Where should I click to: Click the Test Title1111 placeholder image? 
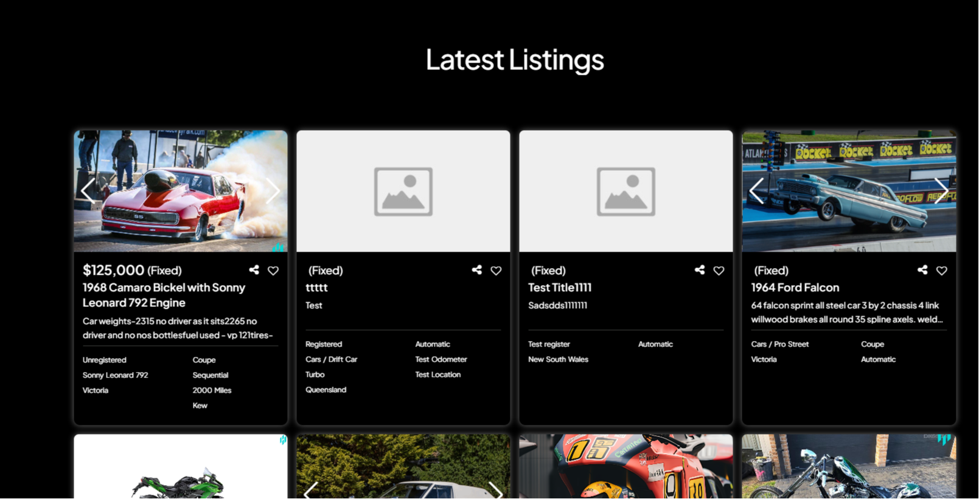[625, 191]
